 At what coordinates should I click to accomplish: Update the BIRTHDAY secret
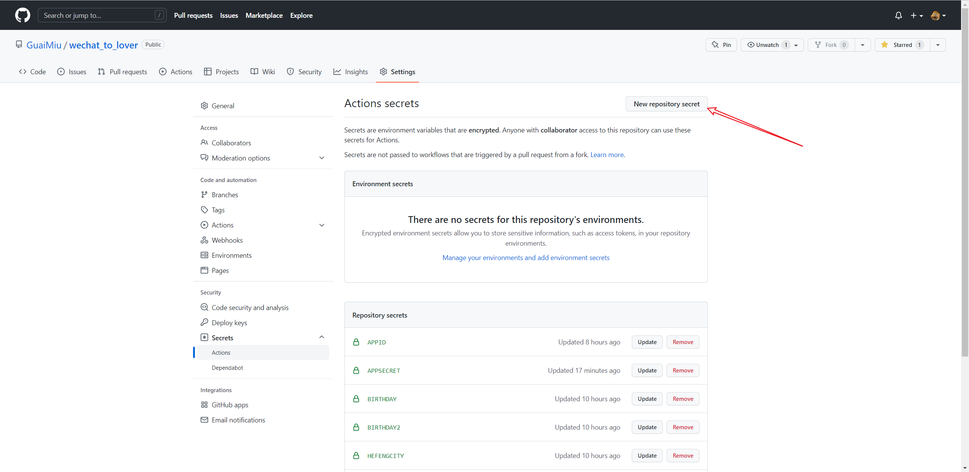[x=647, y=399]
